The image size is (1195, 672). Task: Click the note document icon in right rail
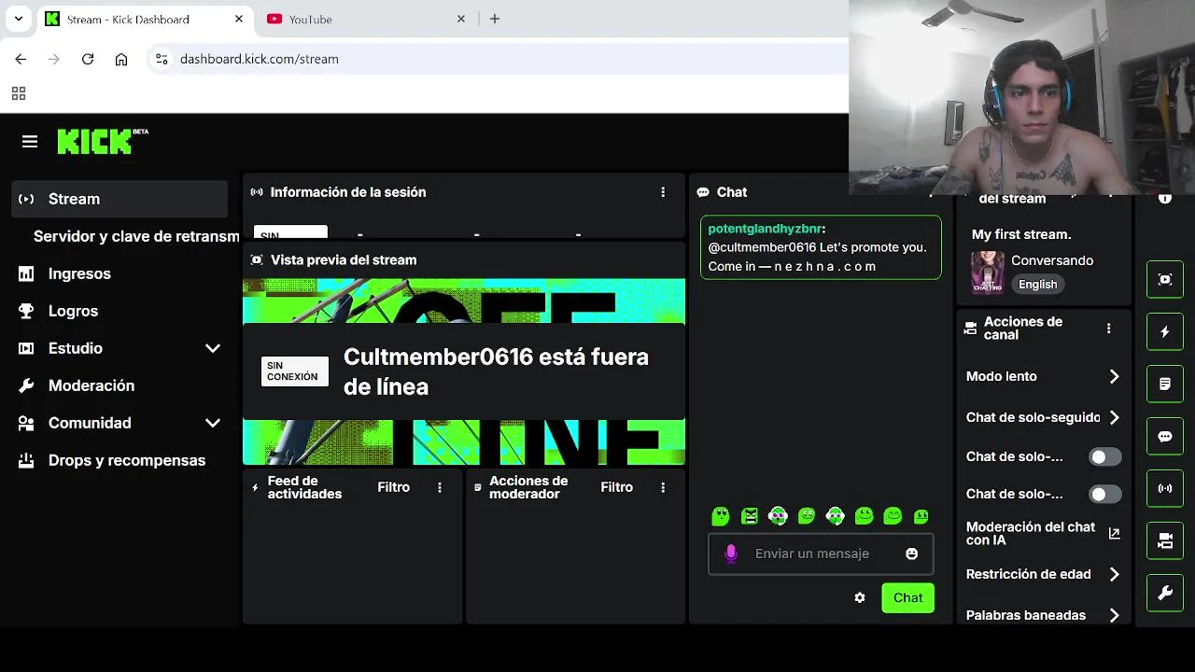1165,384
